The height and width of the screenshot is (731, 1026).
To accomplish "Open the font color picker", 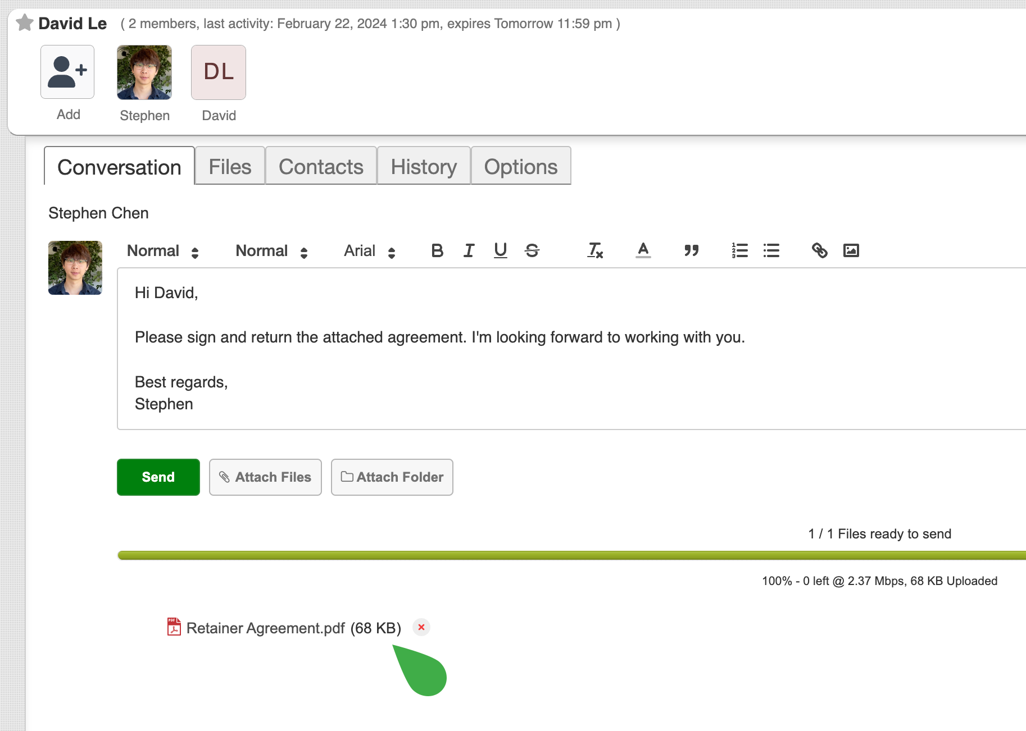I will (x=643, y=251).
